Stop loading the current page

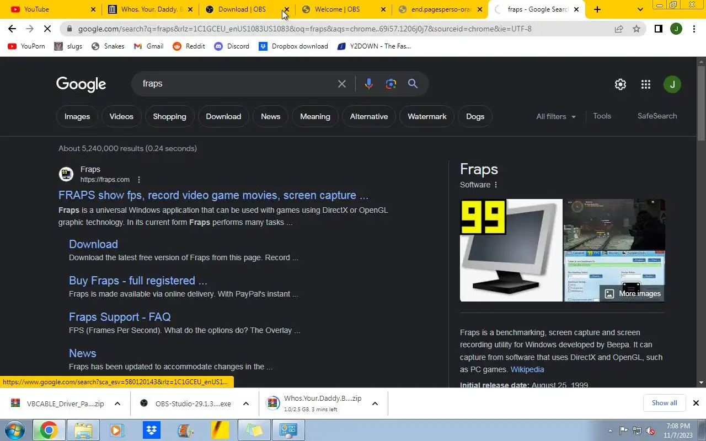(x=47, y=29)
